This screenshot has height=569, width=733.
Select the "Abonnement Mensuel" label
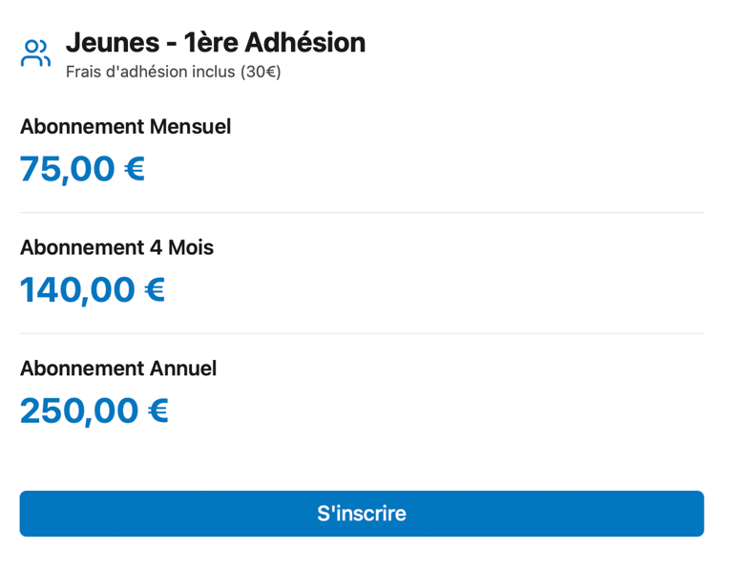tap(125, 127)
